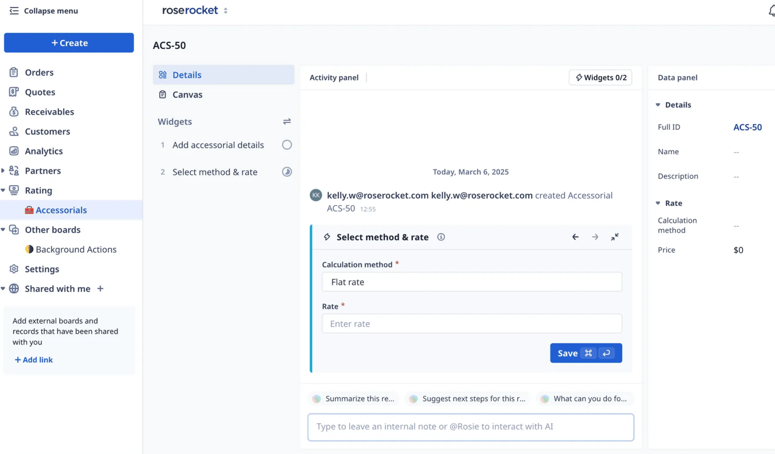
Task: Click Summarize this record suggestion chip
Action: click(354, 399)
